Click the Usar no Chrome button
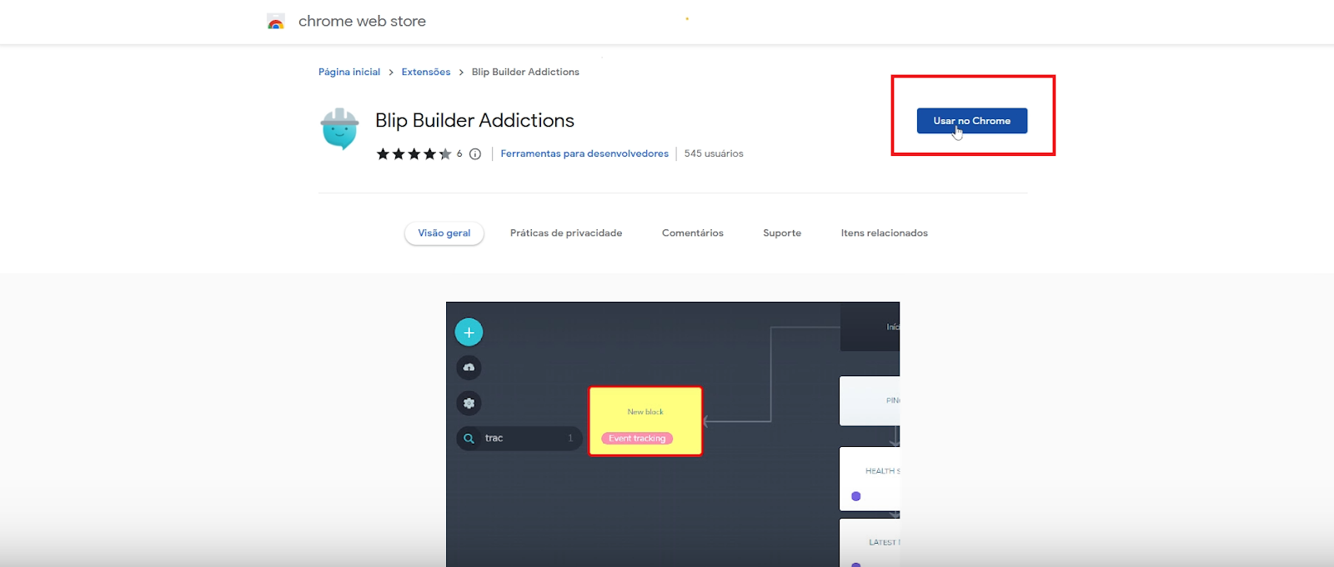 tap(972, 121)
